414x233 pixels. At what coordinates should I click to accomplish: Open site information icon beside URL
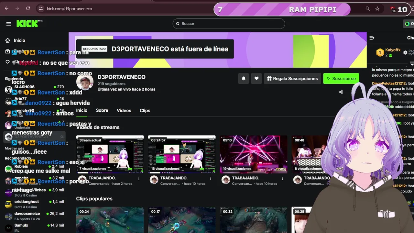(40, 9)
